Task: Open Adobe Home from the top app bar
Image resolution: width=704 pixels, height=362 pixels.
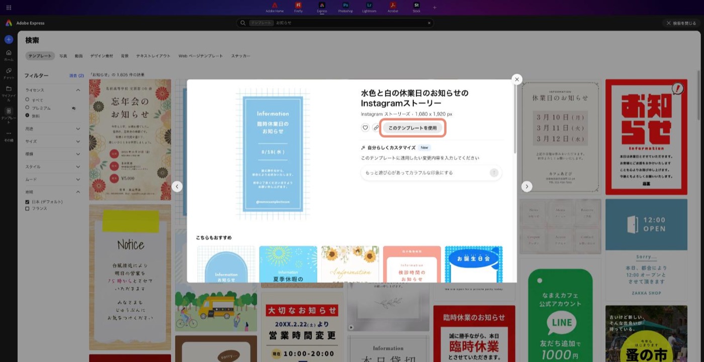Action: (x=275, y=7)
